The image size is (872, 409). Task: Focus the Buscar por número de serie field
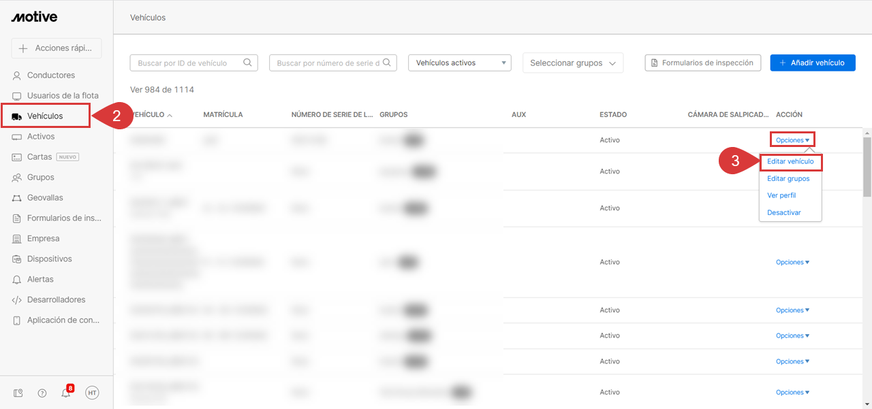[333, 63]
